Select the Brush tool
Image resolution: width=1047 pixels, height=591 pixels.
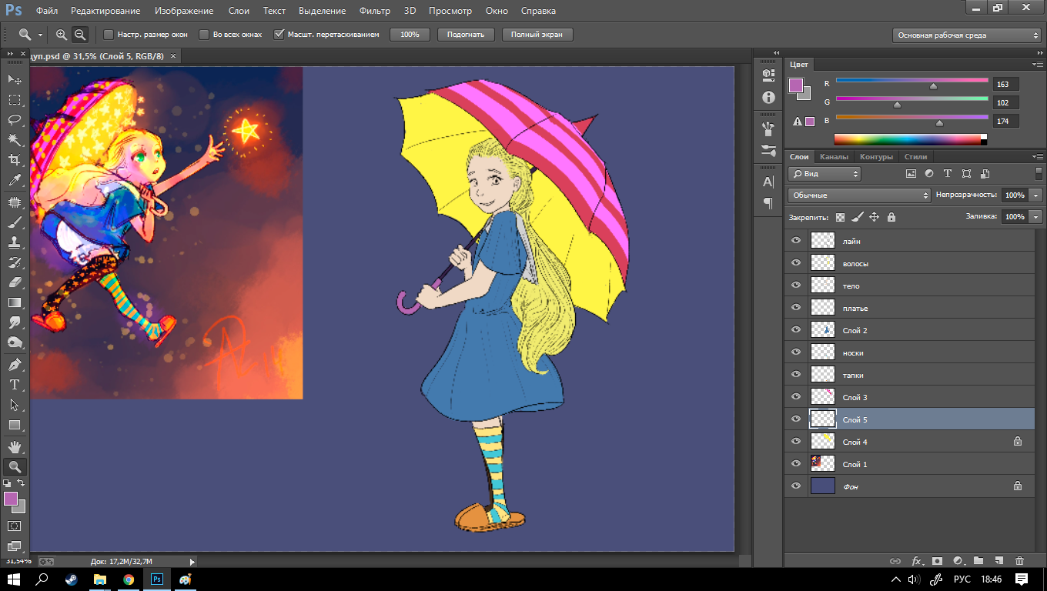click(x=15, y=223)
